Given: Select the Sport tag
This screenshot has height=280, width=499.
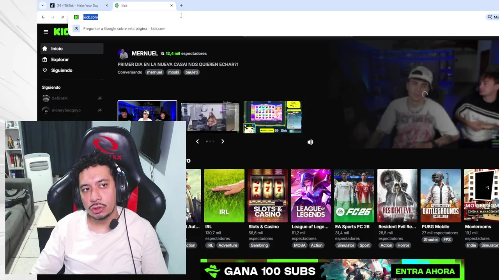Looking at the screenshot, I should pyautogui.click(x=365, y=245).
